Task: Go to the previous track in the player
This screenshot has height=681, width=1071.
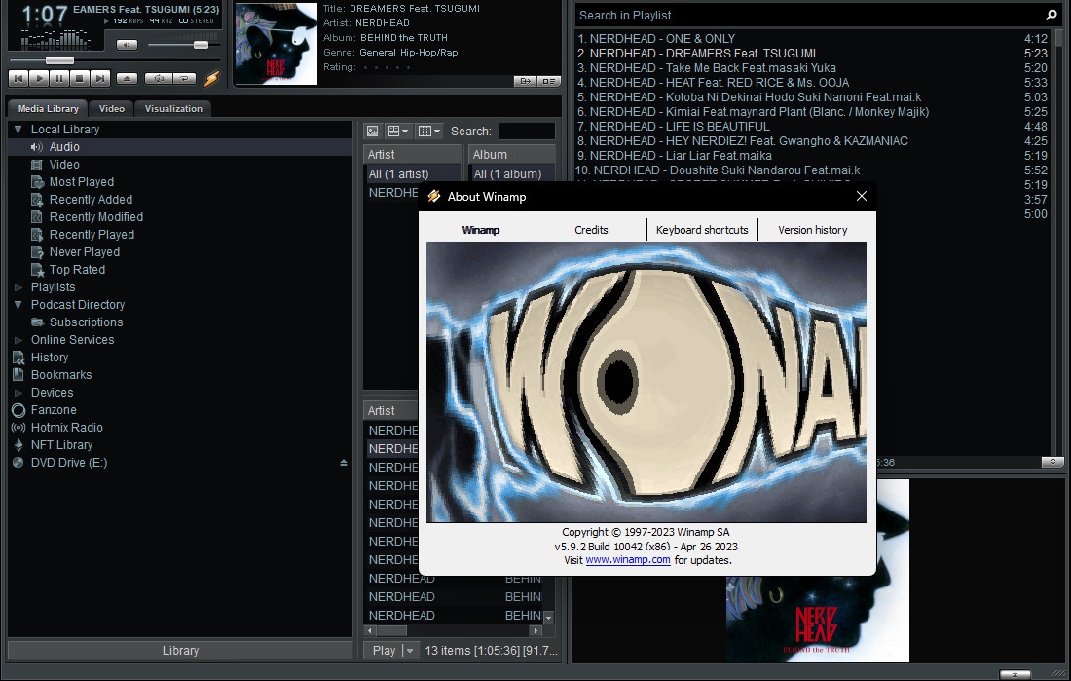Action: point(18,79)
